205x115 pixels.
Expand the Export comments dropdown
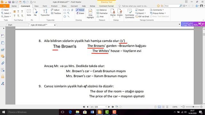(x=145, y=13)
